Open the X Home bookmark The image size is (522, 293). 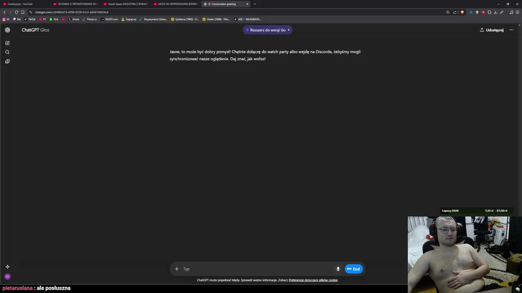(x=73, y=19)
